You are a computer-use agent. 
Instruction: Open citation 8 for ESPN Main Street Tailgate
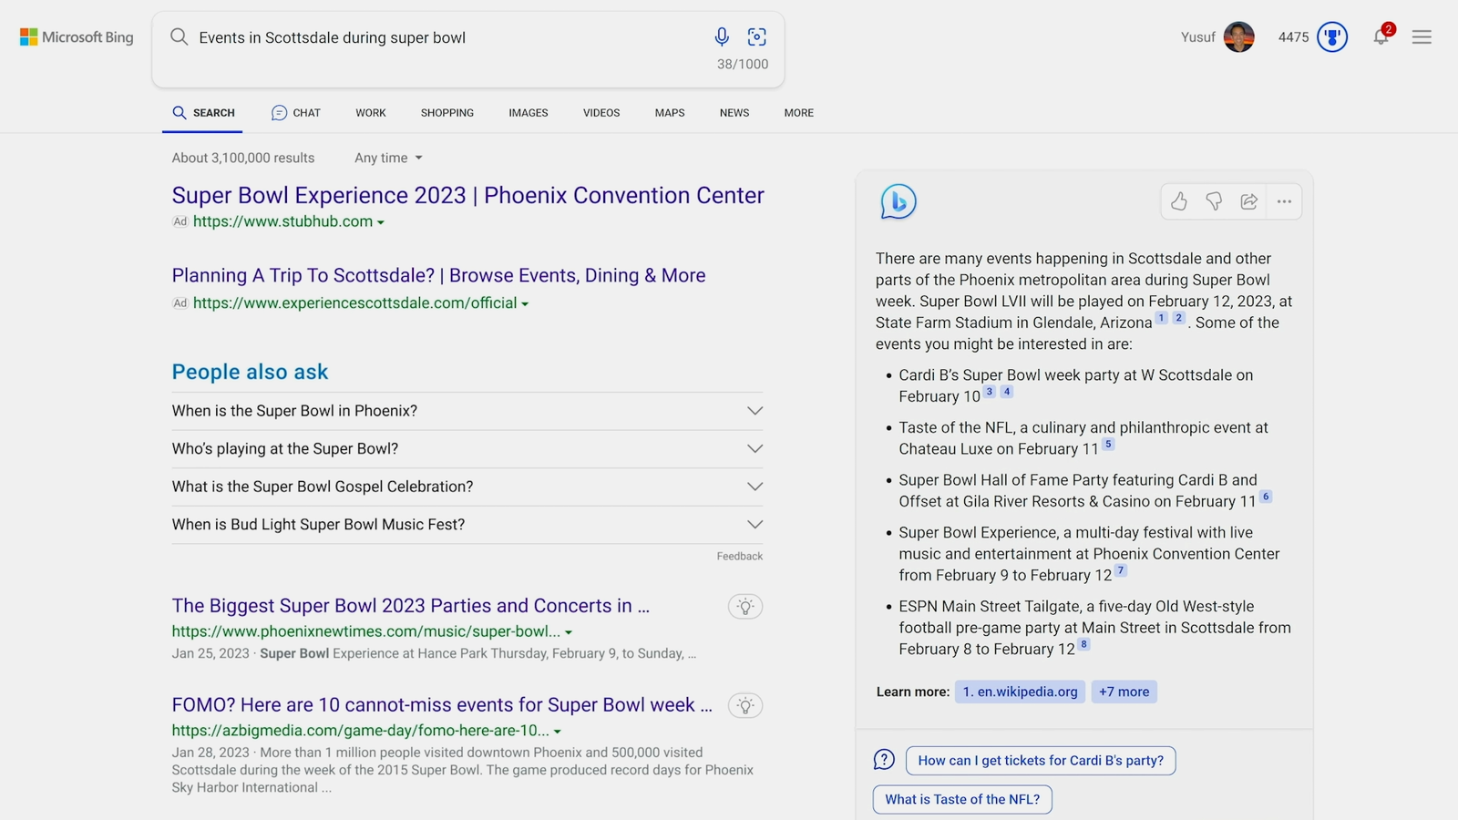point(1083,644)
